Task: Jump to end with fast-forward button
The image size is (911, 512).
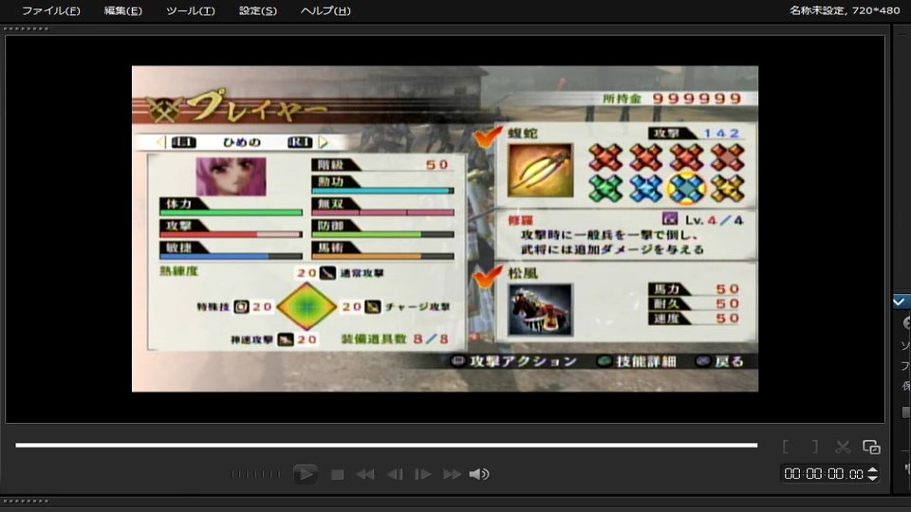Action: (452, 475)
